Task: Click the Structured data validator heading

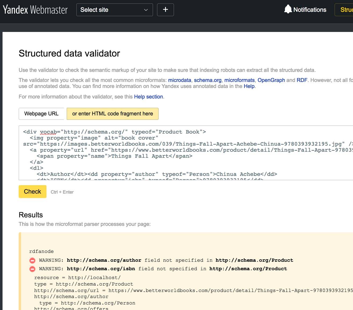Action: pyautogui.click(x=69, y=53)
